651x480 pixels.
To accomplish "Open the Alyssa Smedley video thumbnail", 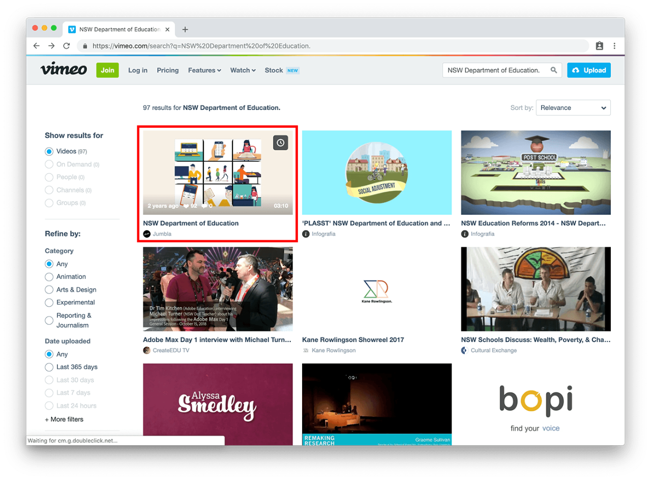I will coord(218,404).
